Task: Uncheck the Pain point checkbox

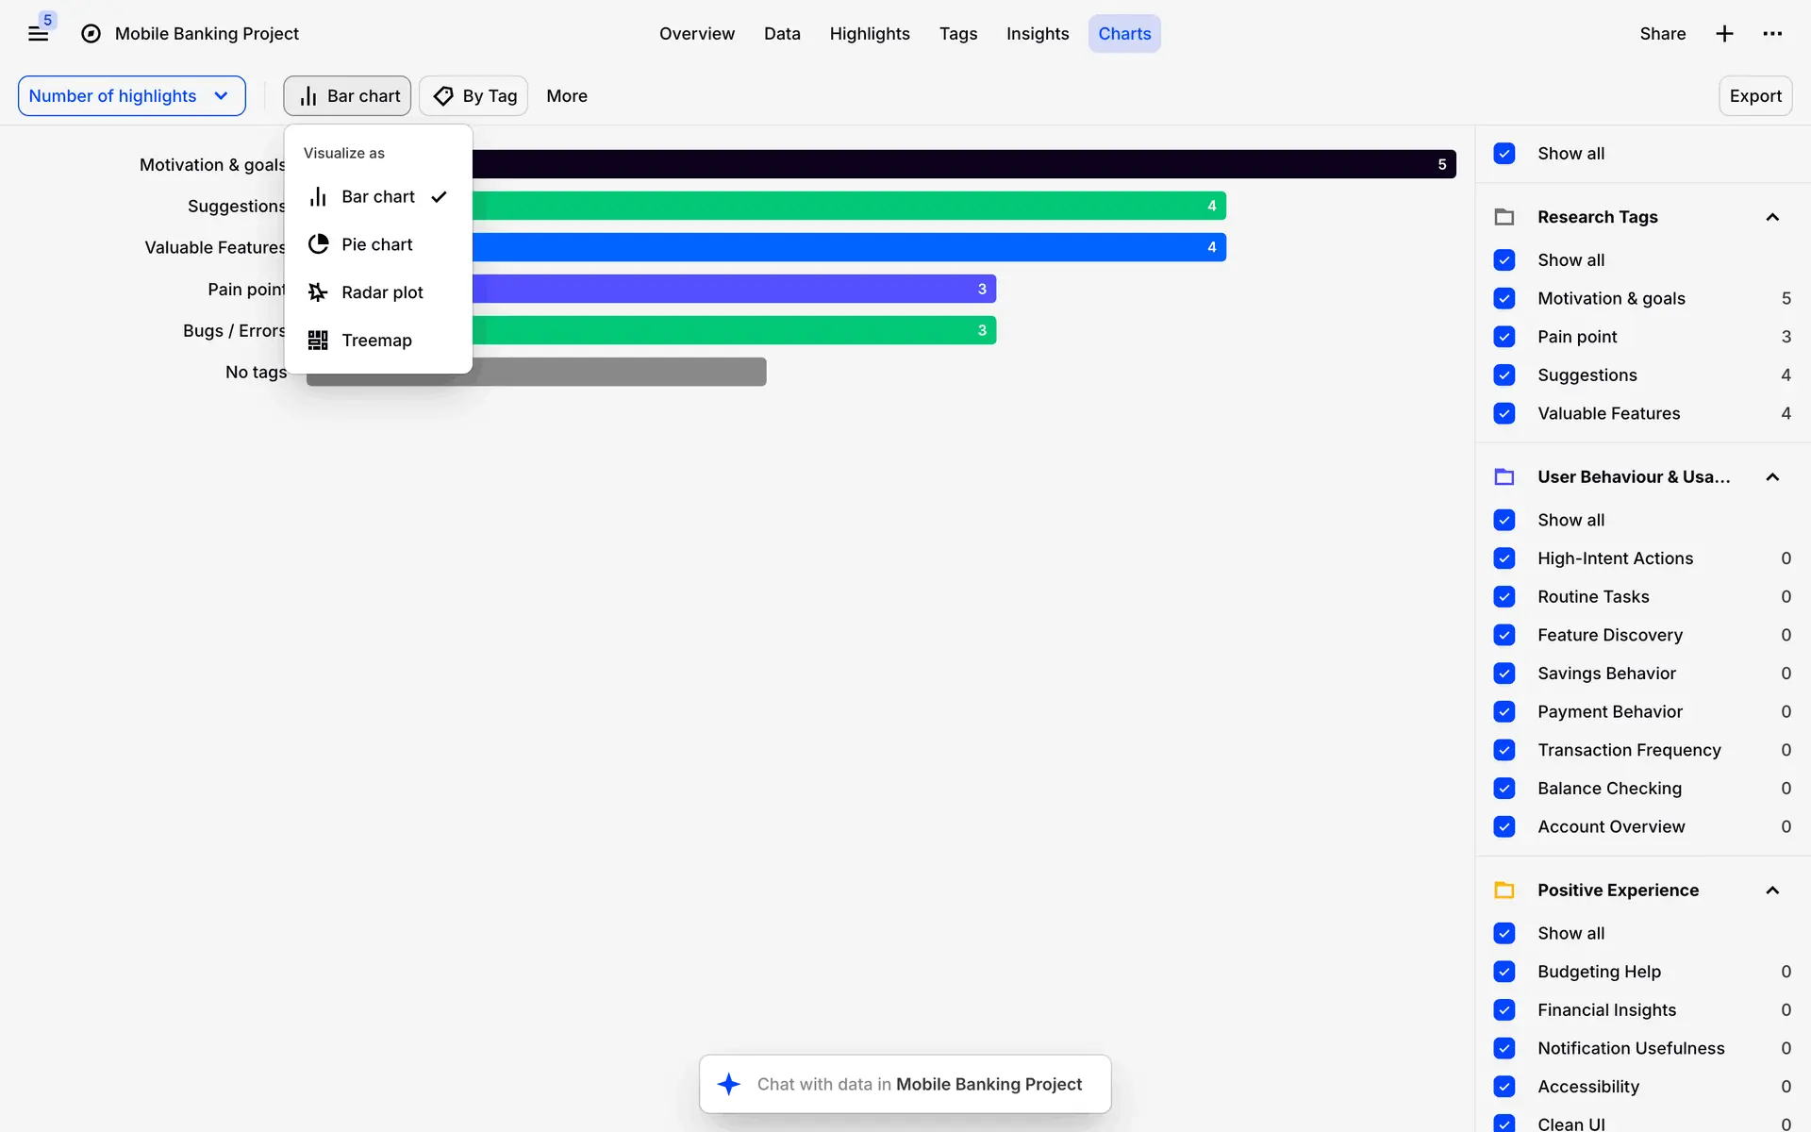Action: (x=1504, y=337)
